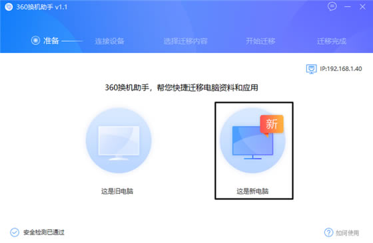The image size is (373, 243).
Task: Go to the 连接设备 step
Action: (x=109, y=41)
